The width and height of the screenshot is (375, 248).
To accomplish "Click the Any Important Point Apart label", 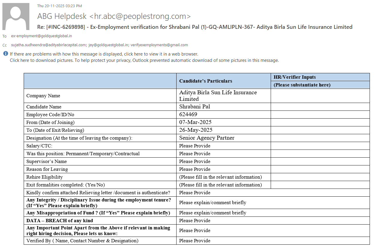I will click(x=98, y=231).
